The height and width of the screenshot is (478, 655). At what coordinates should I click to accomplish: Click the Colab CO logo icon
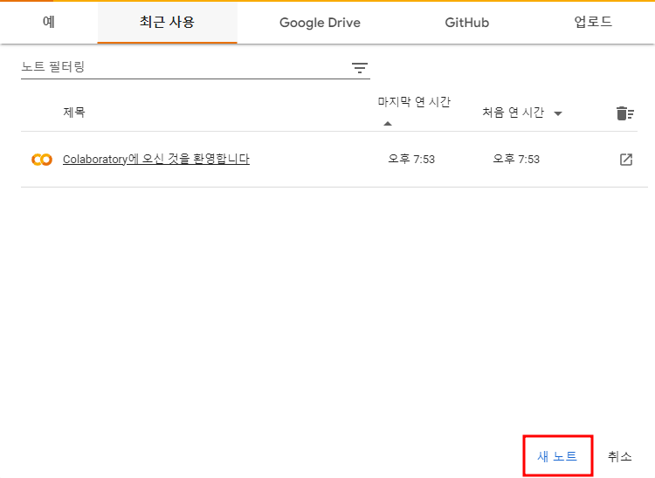[x=42, y=160]
